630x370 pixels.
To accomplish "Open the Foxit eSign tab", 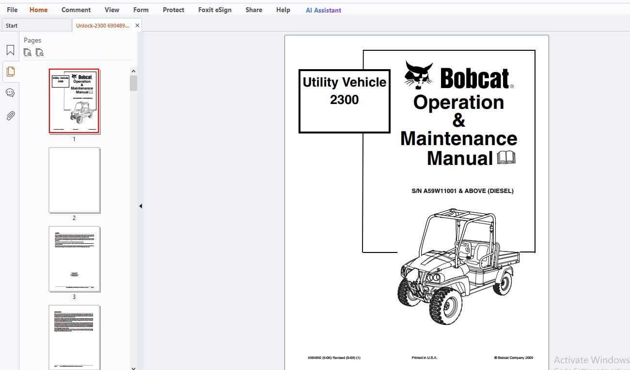I will click(215, 10).
